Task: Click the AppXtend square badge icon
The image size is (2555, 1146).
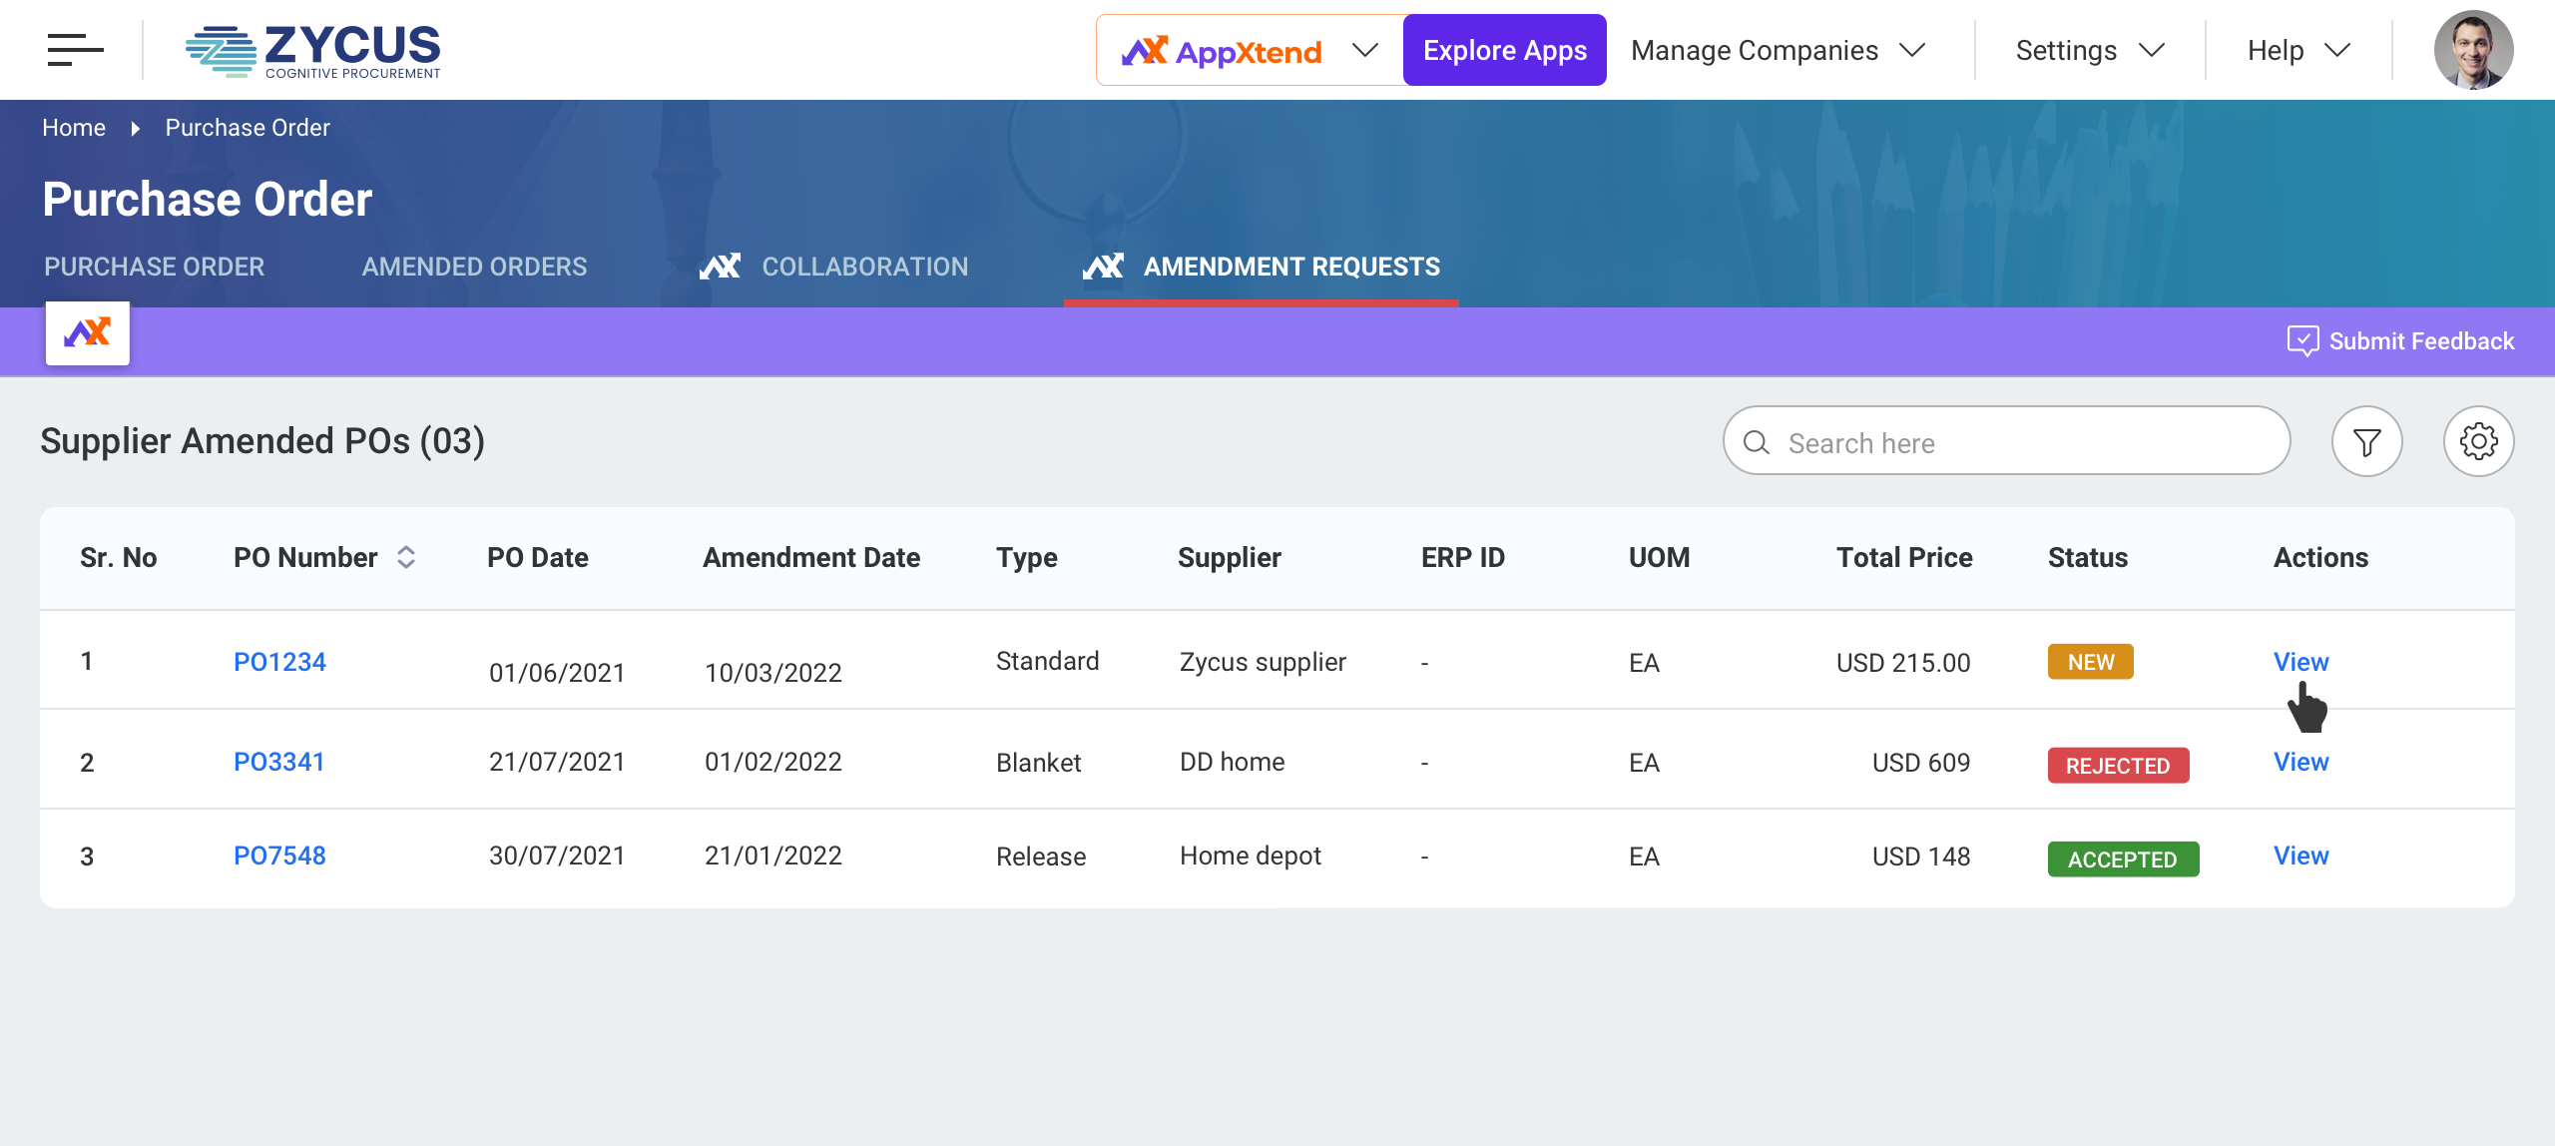Action: (88, 333)
